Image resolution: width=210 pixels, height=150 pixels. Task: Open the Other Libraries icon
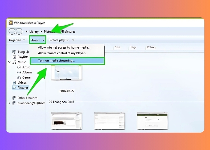click(14, 98)
